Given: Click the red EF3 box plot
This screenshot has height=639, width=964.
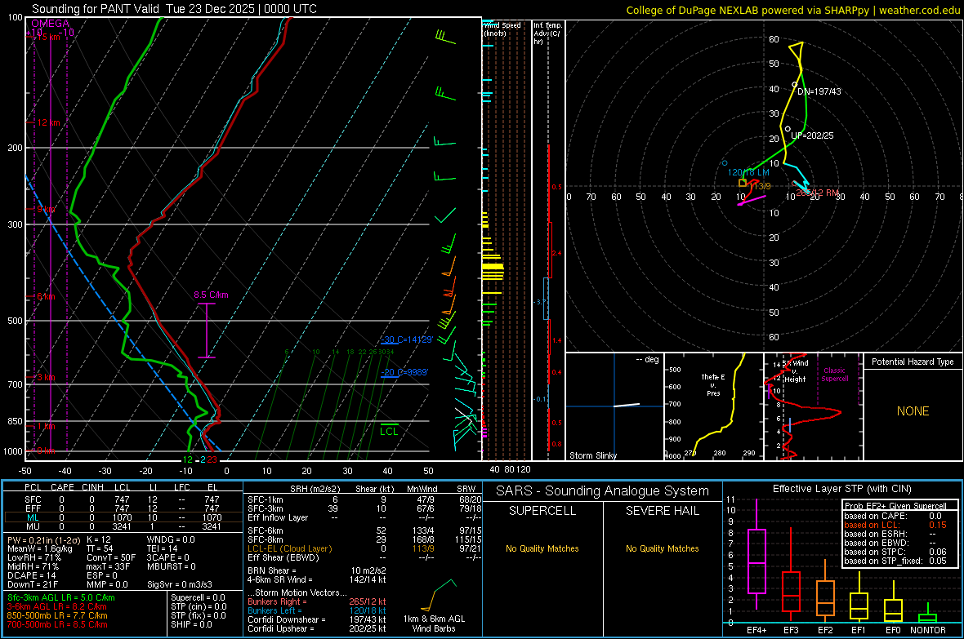Looking at the screenshot, I should click(791, 591).
